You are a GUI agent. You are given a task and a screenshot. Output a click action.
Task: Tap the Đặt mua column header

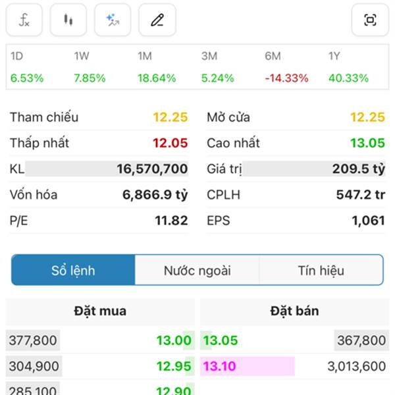point(100,311)
